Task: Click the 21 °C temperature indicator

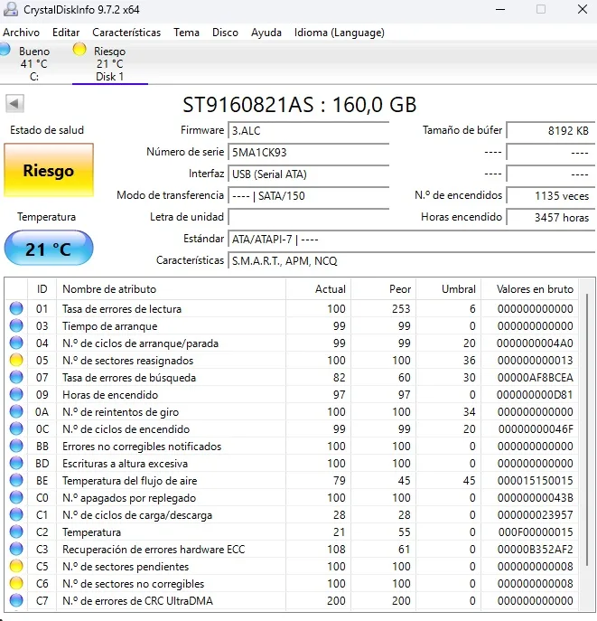Action: (x=49, y=249)
